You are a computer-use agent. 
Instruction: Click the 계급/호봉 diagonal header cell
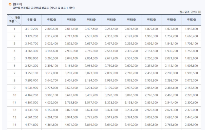14,20
